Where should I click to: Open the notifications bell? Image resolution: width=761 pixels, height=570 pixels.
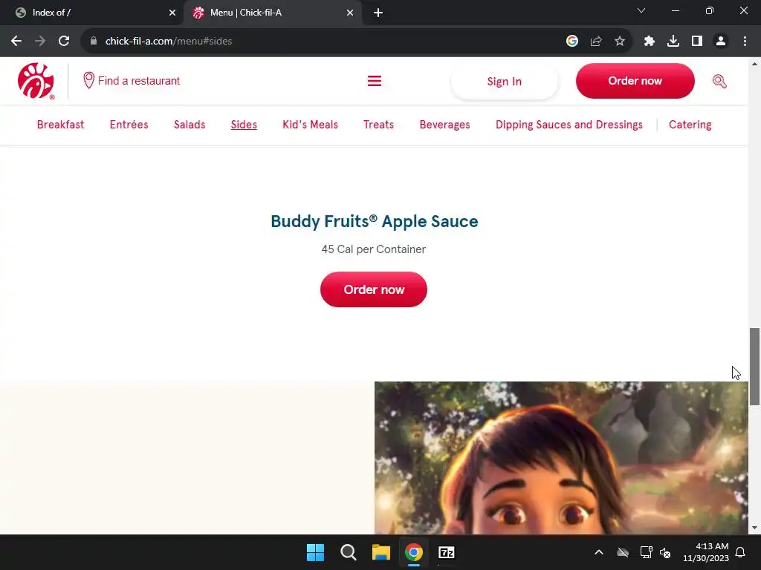click(x=741, y=552)
